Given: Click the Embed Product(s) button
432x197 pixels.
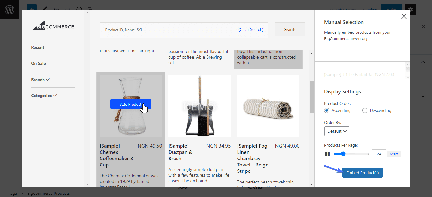Looking at the screenshot, I should coord(362,173).
